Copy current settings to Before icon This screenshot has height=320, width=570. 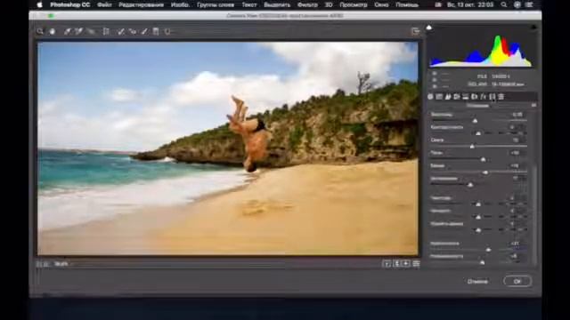(406, 264)
